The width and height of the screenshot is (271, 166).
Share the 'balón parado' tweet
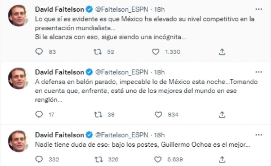click(222, 114)
